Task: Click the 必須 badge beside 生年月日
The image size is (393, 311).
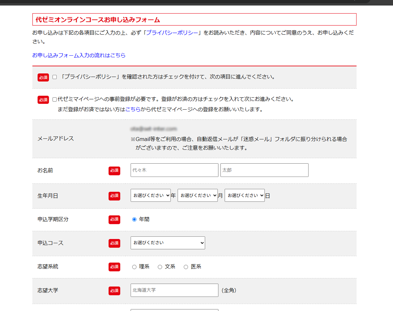Action: [x=114, y=196]
